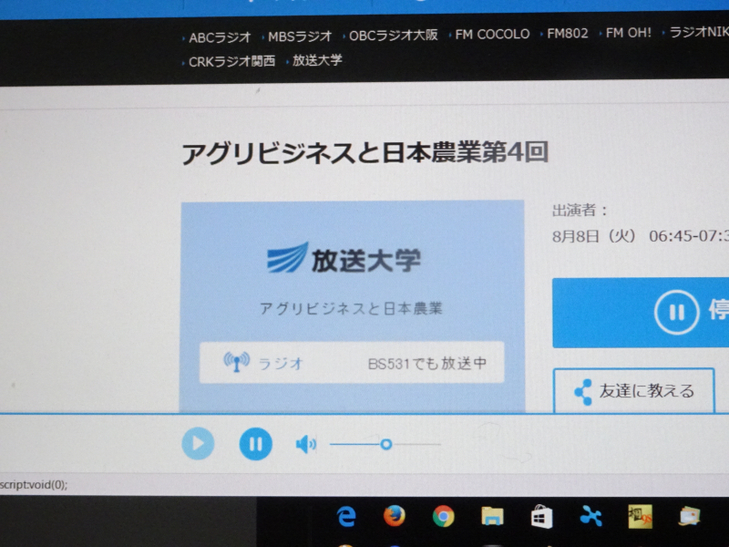Open Microsoft Edge from the taskbar
Viewport: 729px width, 547px height.
(346, 516)
